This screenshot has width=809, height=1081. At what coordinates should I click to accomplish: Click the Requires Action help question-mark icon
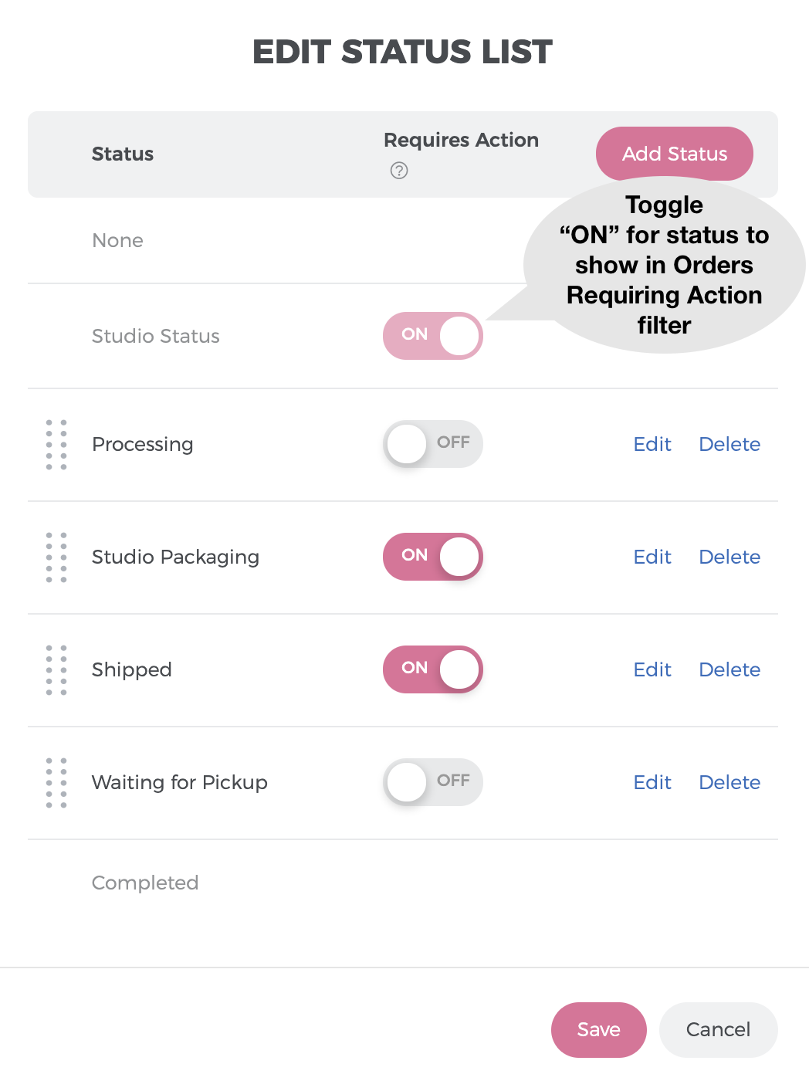click(399, 171)
